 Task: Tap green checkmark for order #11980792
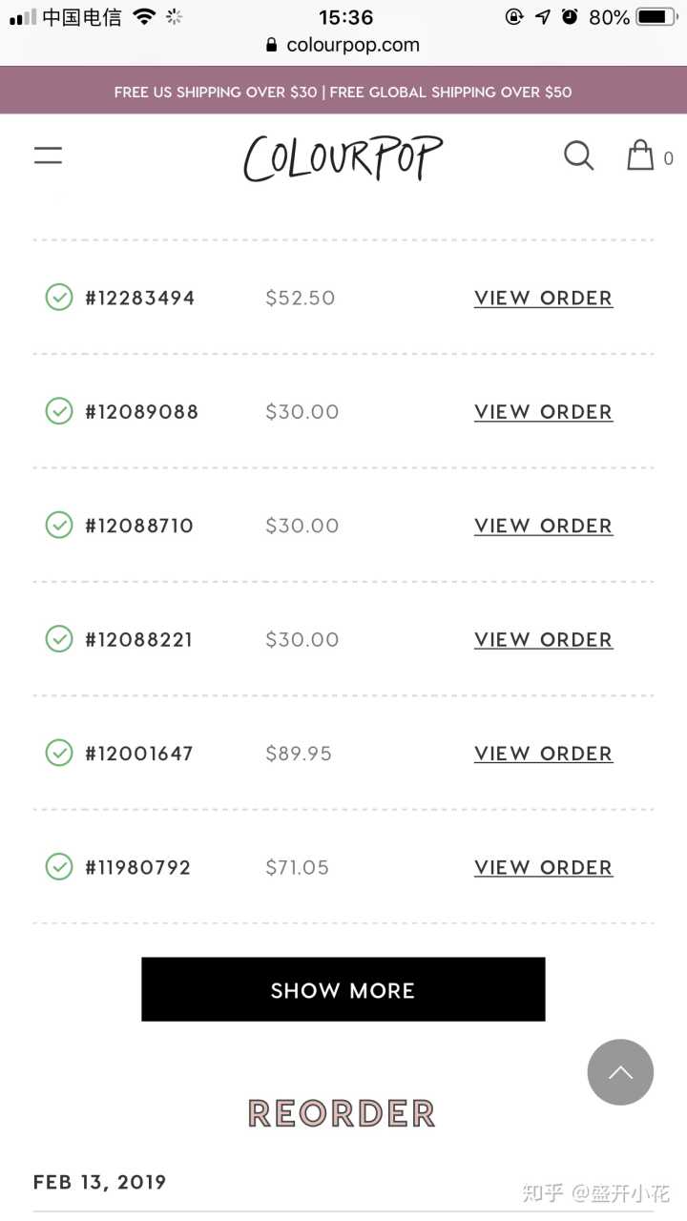[59, 867]
